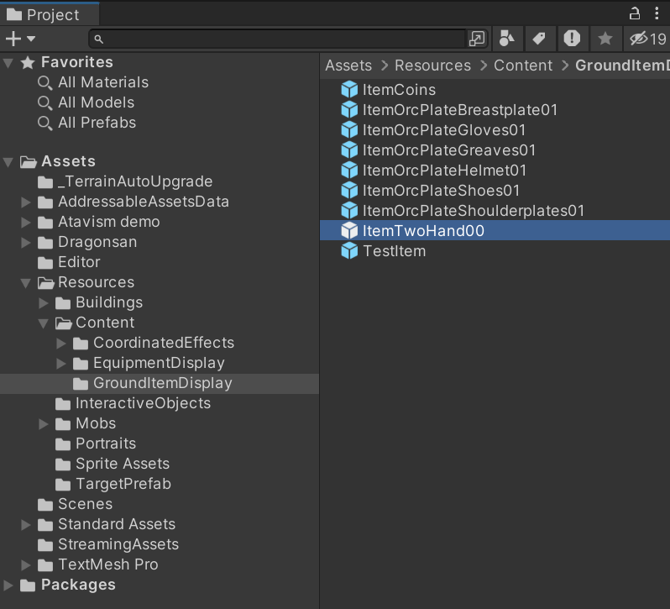Open the plus Create asset dropdown
This screenshot has width=670, height=609.
[x=20, y=39]
